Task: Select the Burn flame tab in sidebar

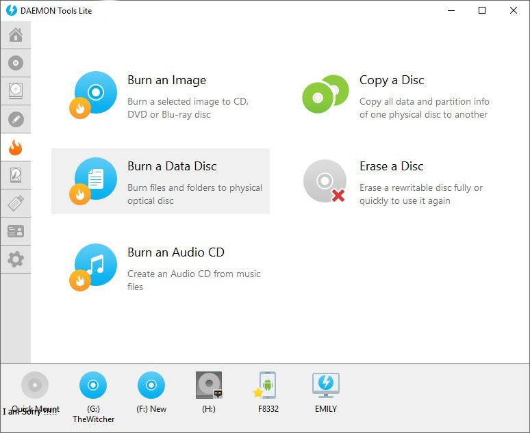Action: click(x=16, y=147)
